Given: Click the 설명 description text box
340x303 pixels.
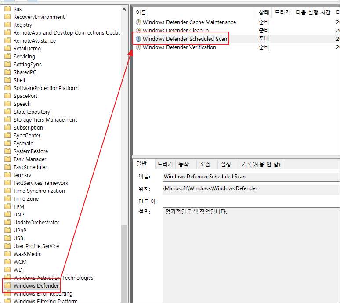Looking at the screenshot, I should tap(251, 255).
